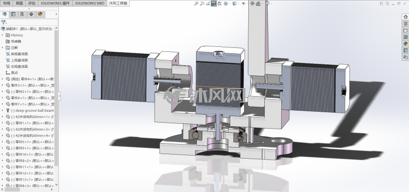The height and width of the screenshot is (192, 409).
Task: Select the 传感器 sensors folder
Action: click(x=13, y=41)
